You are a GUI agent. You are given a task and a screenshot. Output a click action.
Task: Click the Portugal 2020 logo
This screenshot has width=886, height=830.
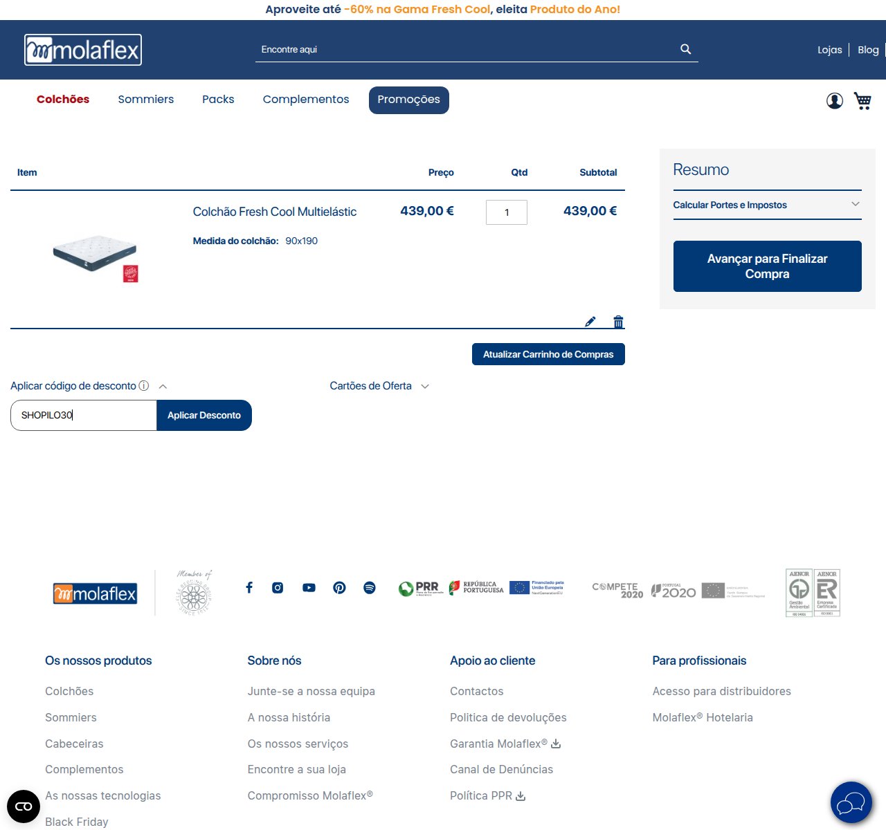point(673,591)
